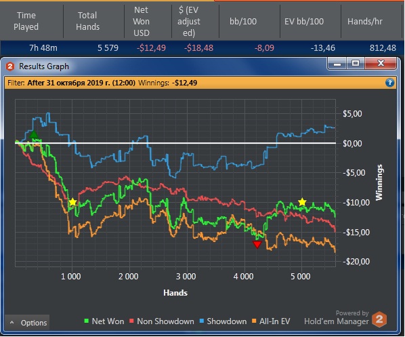Click the red down-triangle low marker on graph

point(257,244)
